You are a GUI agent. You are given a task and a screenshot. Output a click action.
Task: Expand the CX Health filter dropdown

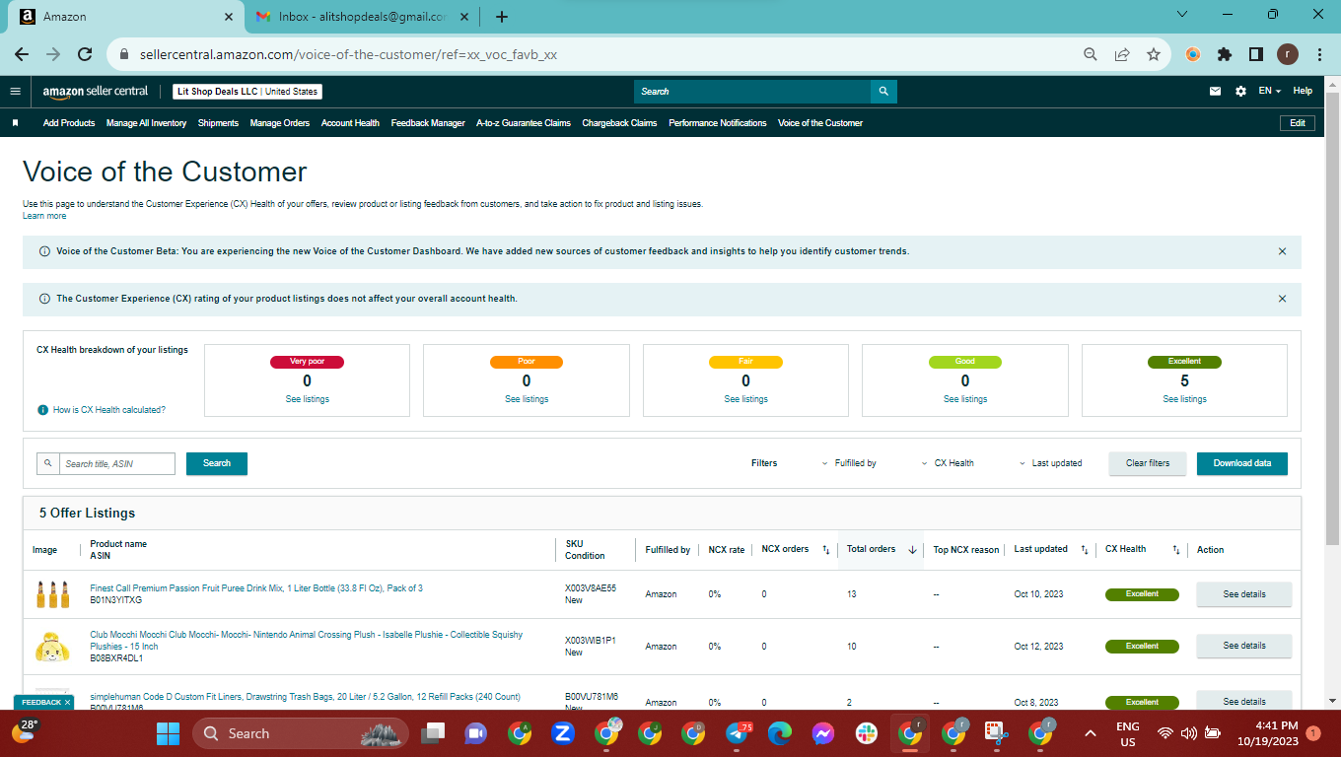tap(948, 463)
